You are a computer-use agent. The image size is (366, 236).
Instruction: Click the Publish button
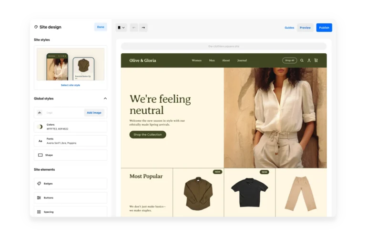(324, 28)
